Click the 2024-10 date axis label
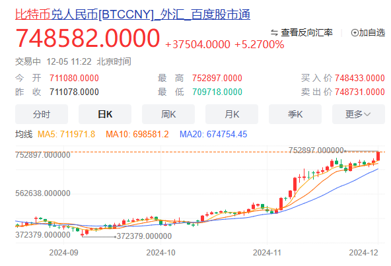Screen dimensions: 391x266 pos(160,253)
